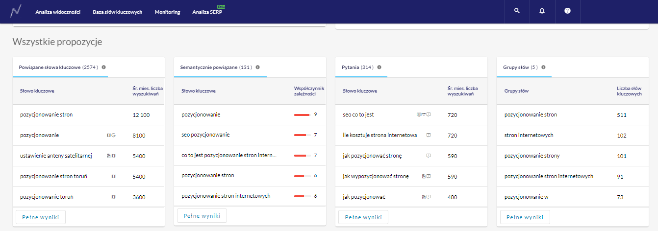Click info icon beside Grupy słów

coord(543,68)
